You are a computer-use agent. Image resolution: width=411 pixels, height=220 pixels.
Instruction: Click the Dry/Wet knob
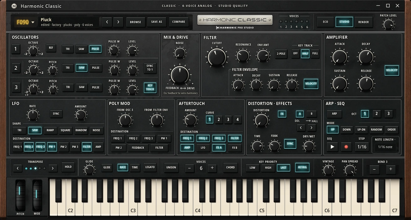click(x=309, y=146)
